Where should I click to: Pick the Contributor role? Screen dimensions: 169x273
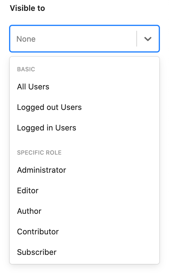click(x=84, y=232)
